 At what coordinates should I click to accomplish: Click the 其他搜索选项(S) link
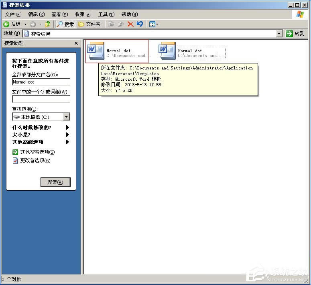(34, 152)
